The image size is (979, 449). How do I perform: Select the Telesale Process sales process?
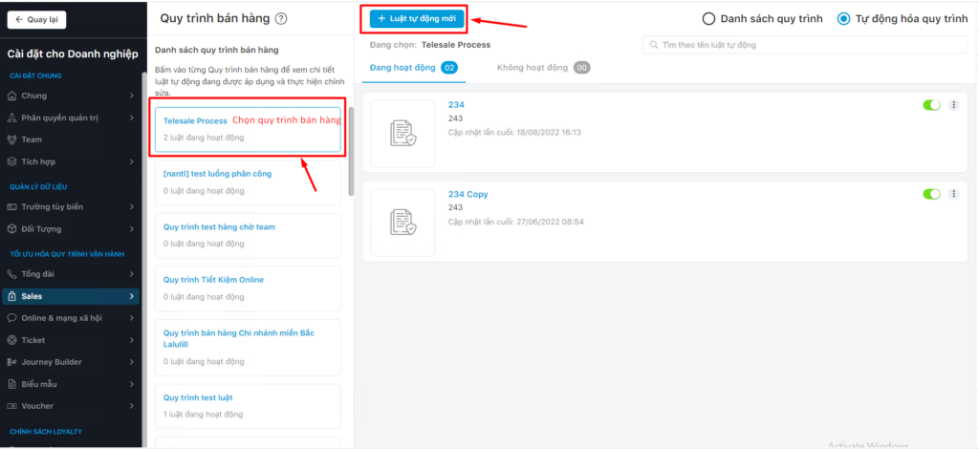(x=248, y=130)
